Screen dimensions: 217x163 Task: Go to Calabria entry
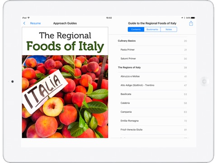(x=154, y=103)
